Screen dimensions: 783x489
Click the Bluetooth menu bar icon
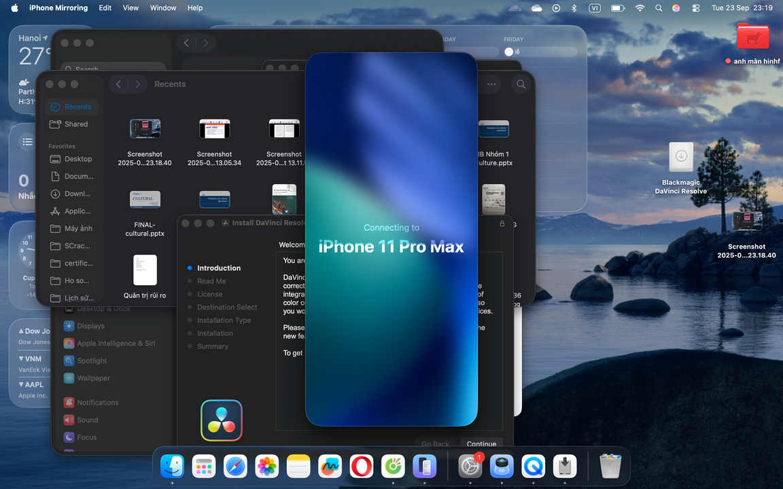coord(574,8)
